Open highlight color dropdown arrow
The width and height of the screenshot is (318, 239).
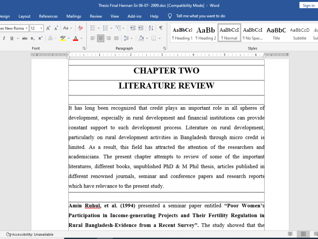tap(69, 38)
